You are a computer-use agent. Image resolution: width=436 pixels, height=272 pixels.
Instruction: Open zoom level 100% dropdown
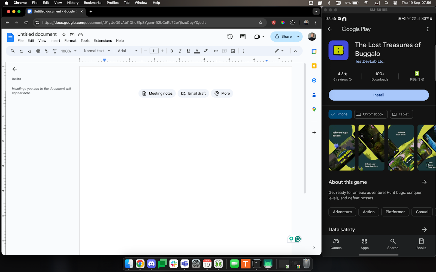click(69, 51)
